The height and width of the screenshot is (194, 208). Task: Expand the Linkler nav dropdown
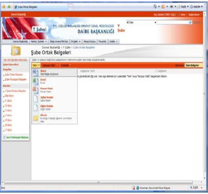click(x=117, y=41)
